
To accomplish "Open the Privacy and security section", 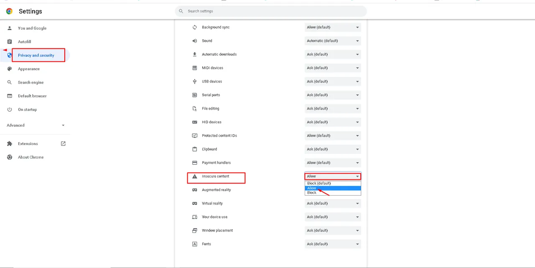I will pos(37,55).
